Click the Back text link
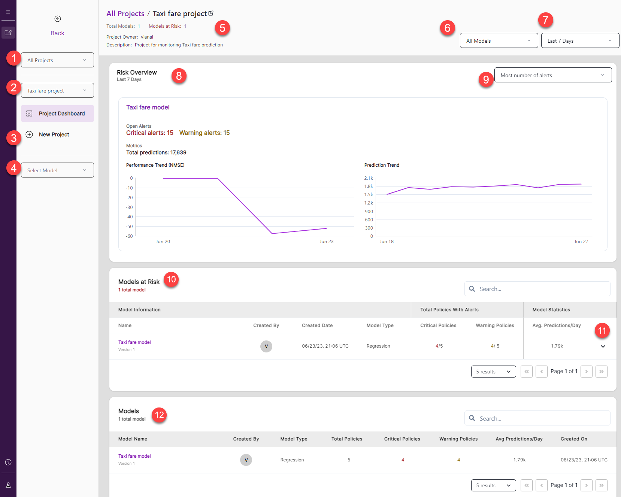The width and height of the screenshot is (621, 497). 58,33
